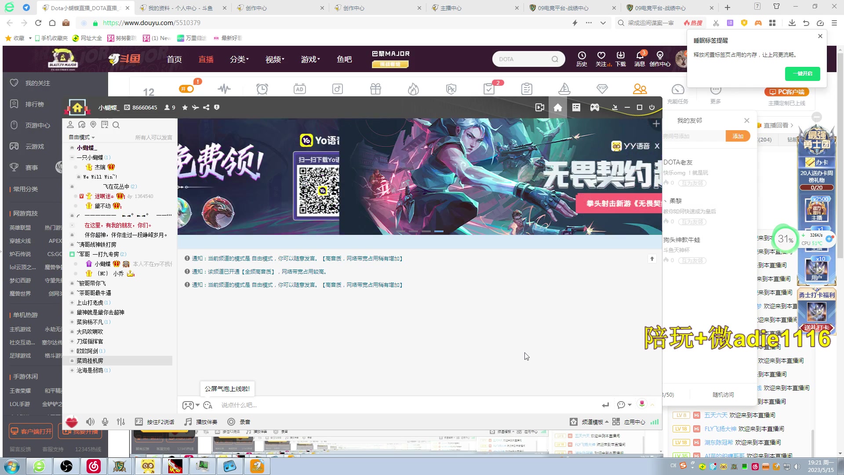Toggle the microphone in YY bottom bar
The height and width of the screenshot is (475, 844).
click(105, 422)
